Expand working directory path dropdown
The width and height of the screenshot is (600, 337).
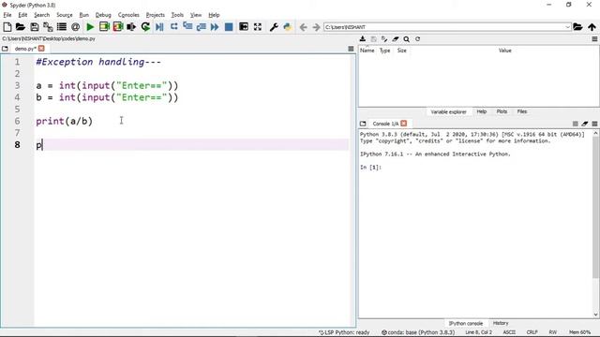(567, 27)
